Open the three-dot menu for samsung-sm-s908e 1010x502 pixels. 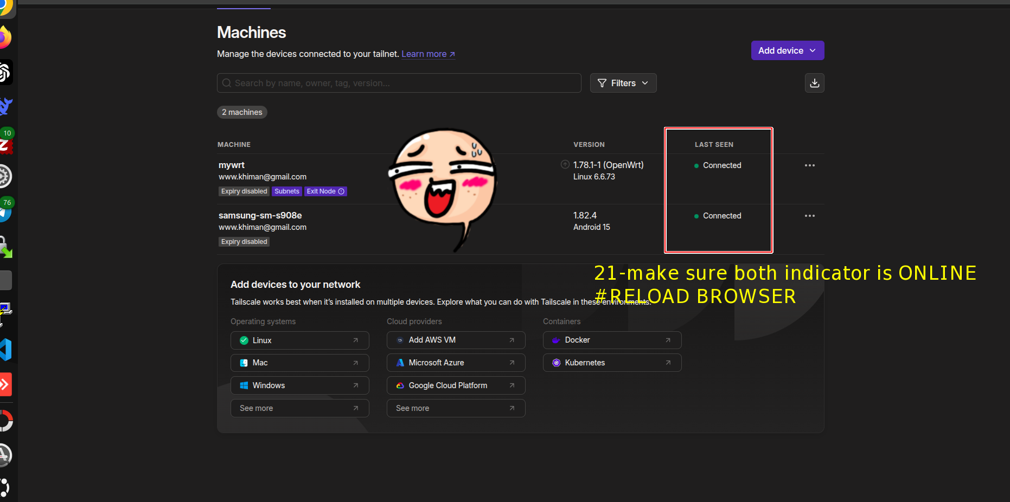810,216
